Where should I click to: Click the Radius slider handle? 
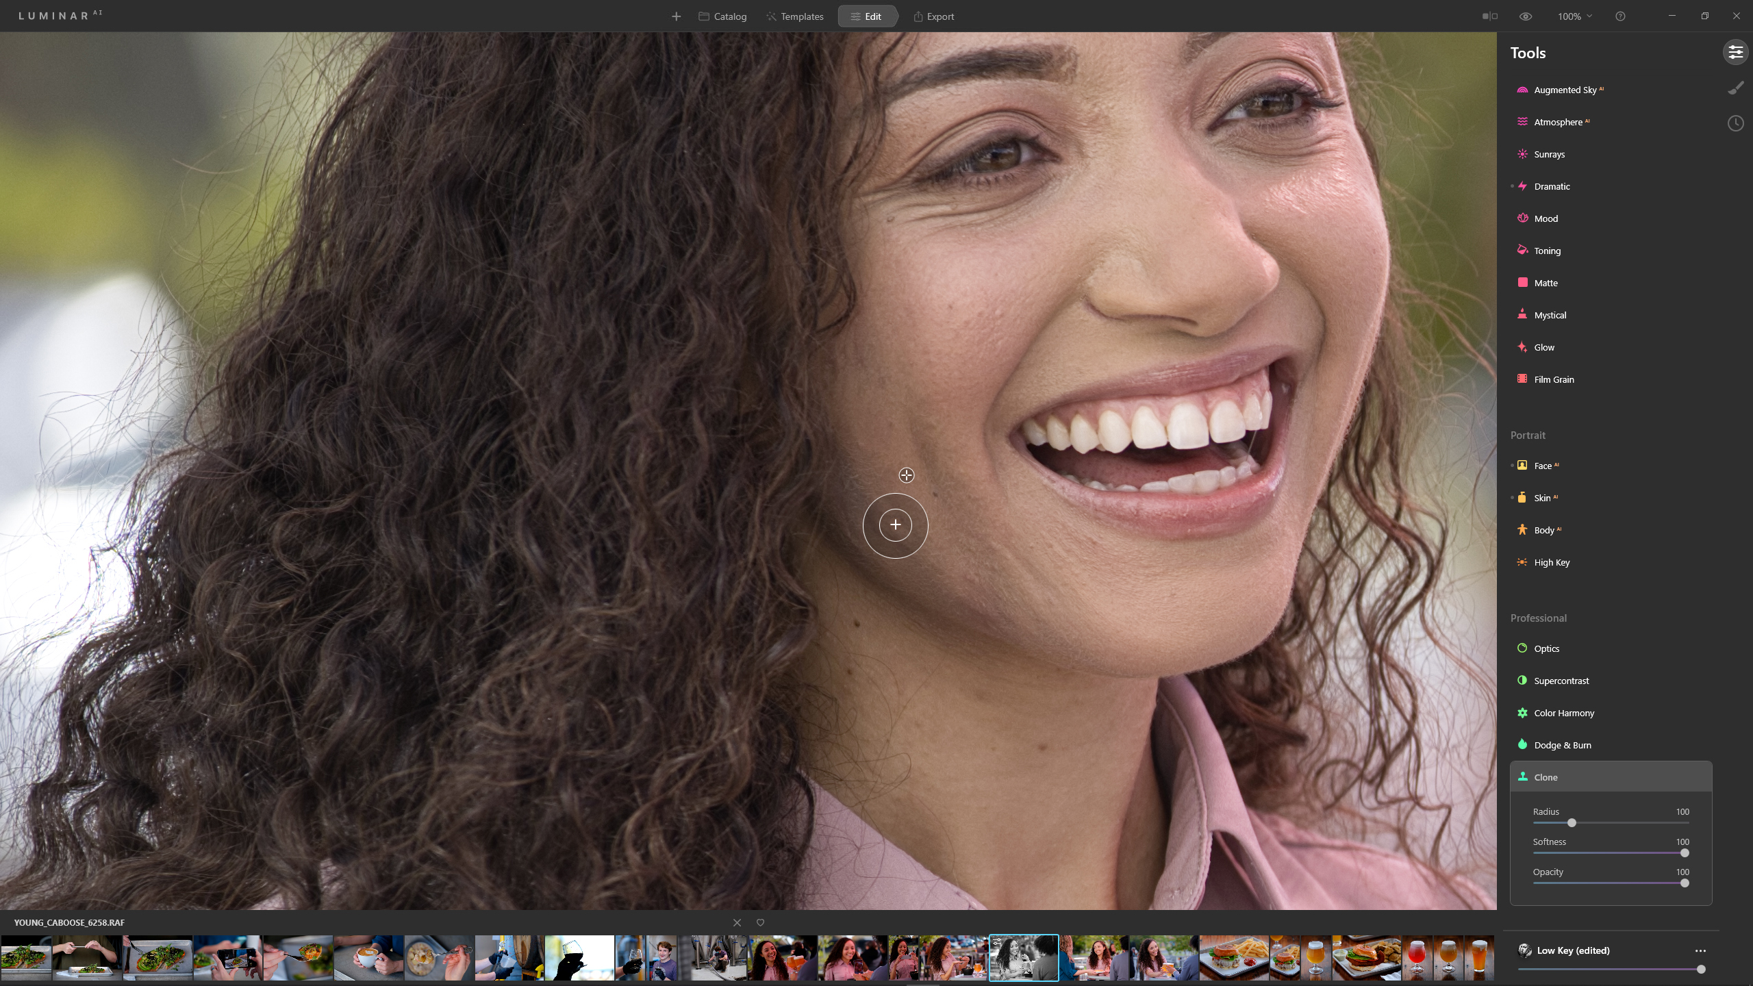coord(1572,822)
